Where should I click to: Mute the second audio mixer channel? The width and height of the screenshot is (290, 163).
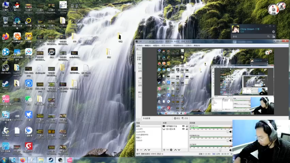tap(231, 141)
